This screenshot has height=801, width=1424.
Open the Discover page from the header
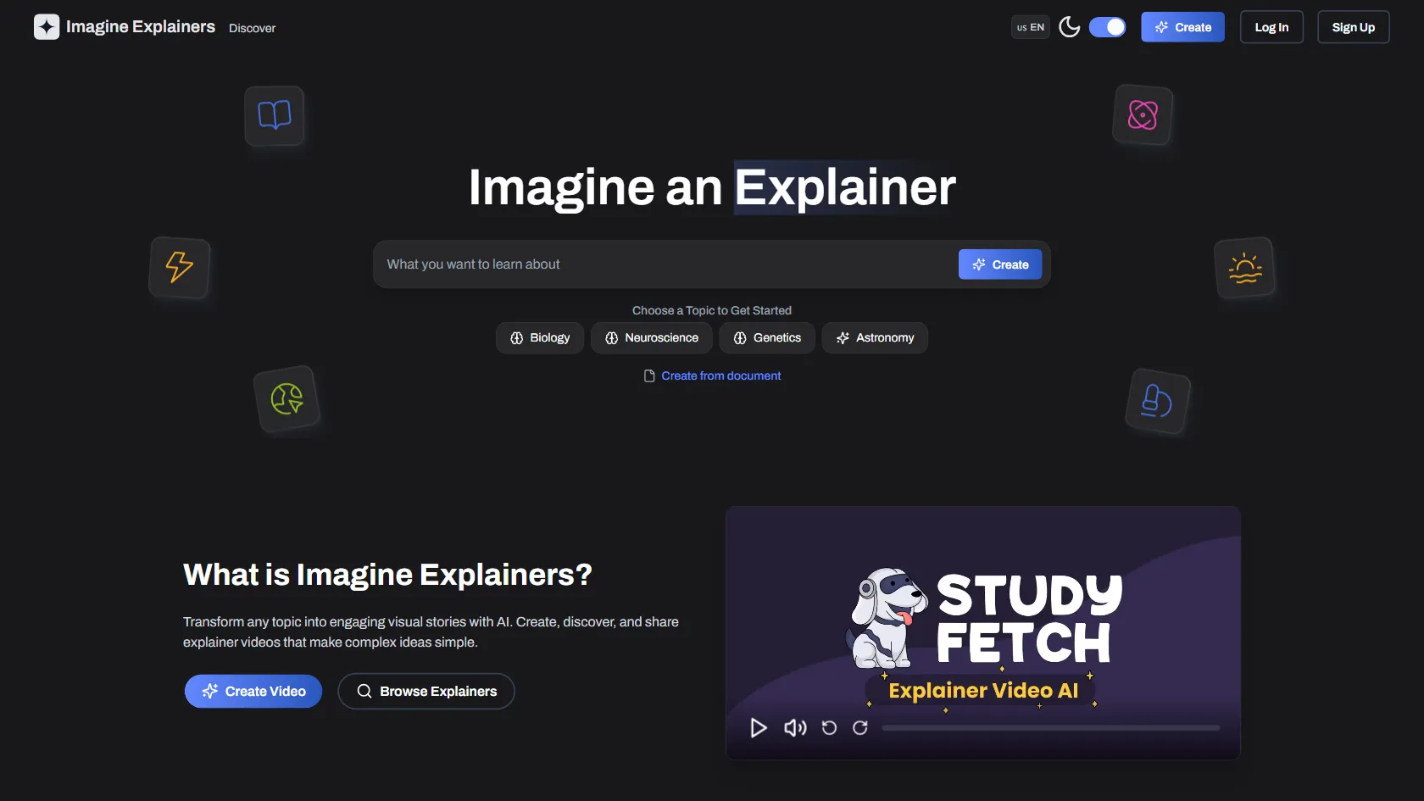252,28
